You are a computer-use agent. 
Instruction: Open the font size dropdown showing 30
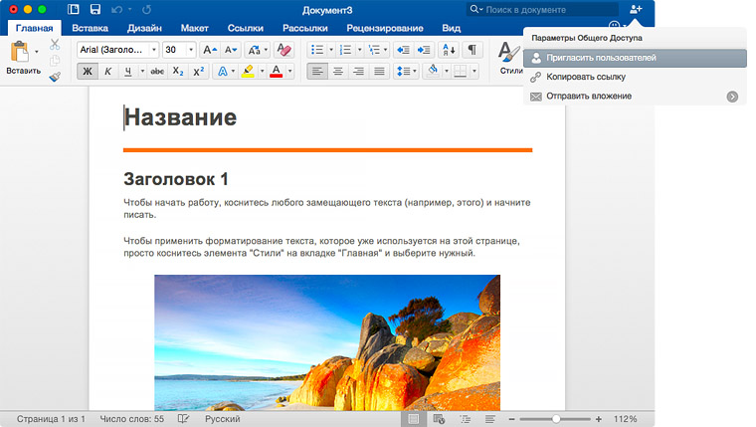click(179, 50)
